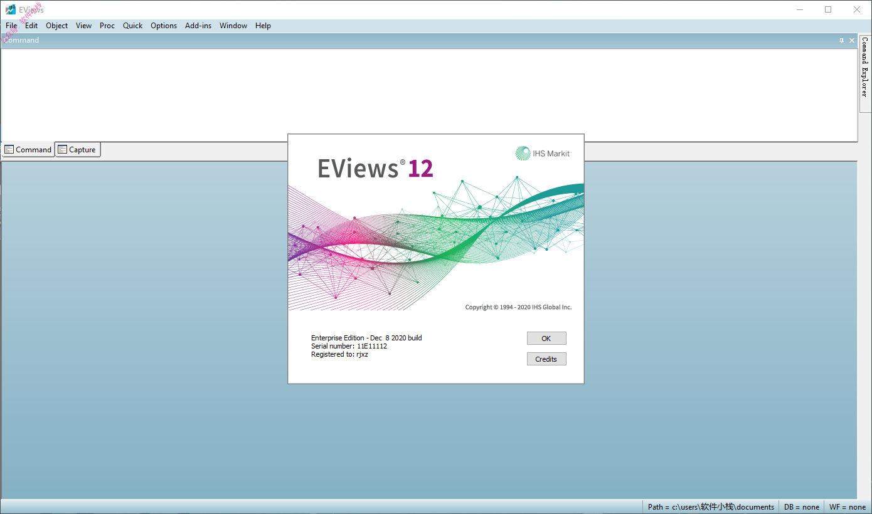The height and width of the screenshot is (514, 872).
Task: Open Credits from the splash dialog
Action: click(x=546, y=359)
